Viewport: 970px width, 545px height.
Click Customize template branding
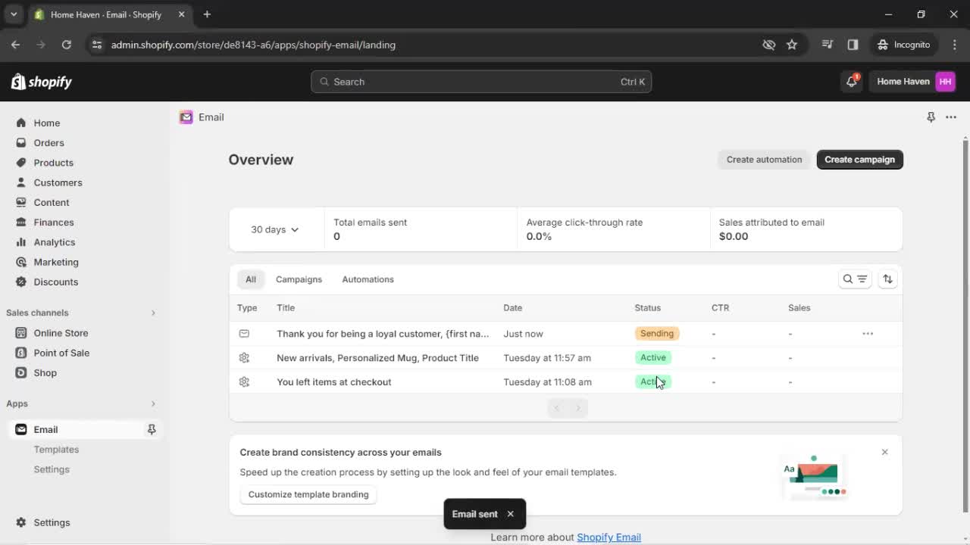pos(308,494)
